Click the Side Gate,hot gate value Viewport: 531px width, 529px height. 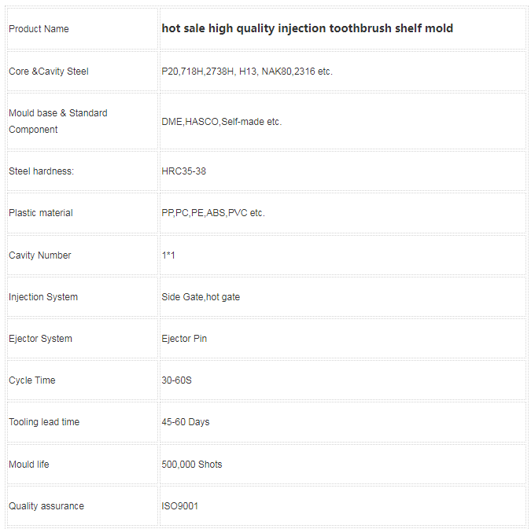tap(201, 297)
